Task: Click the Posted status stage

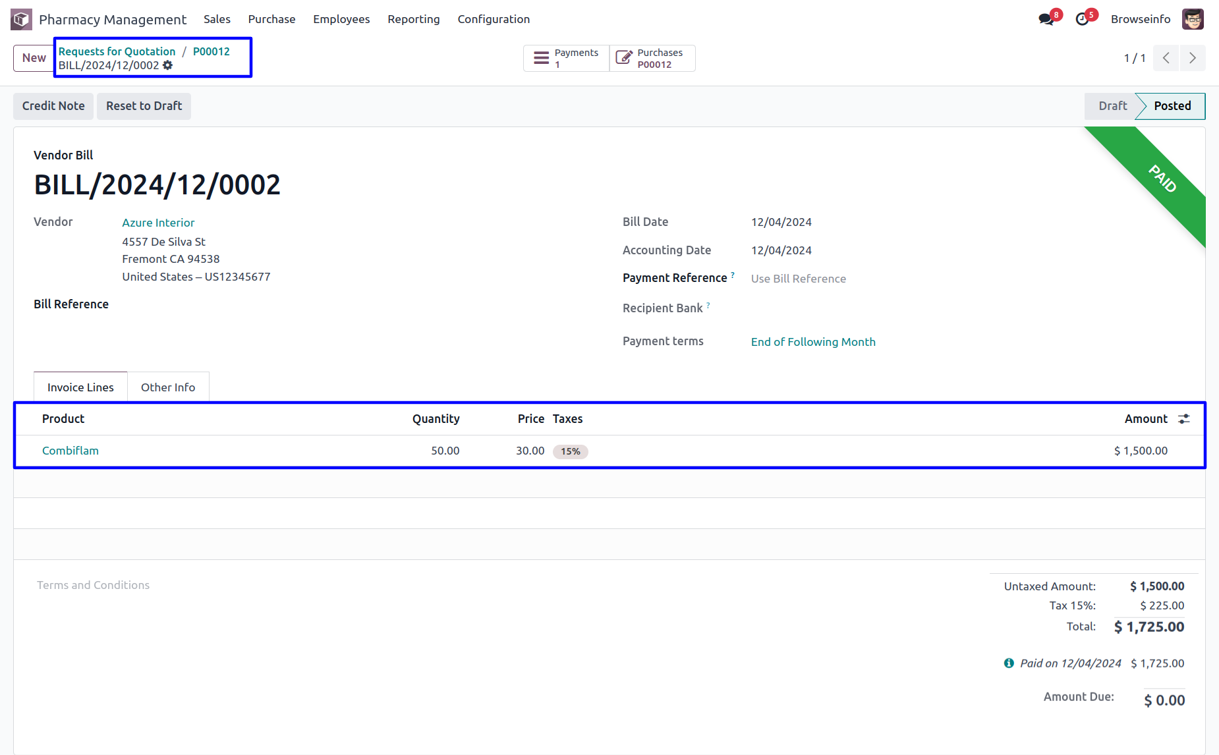Action: coord(1172,106)
